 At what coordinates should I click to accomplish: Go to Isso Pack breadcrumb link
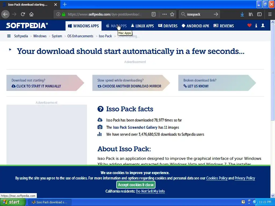click(x=105, y=36)
